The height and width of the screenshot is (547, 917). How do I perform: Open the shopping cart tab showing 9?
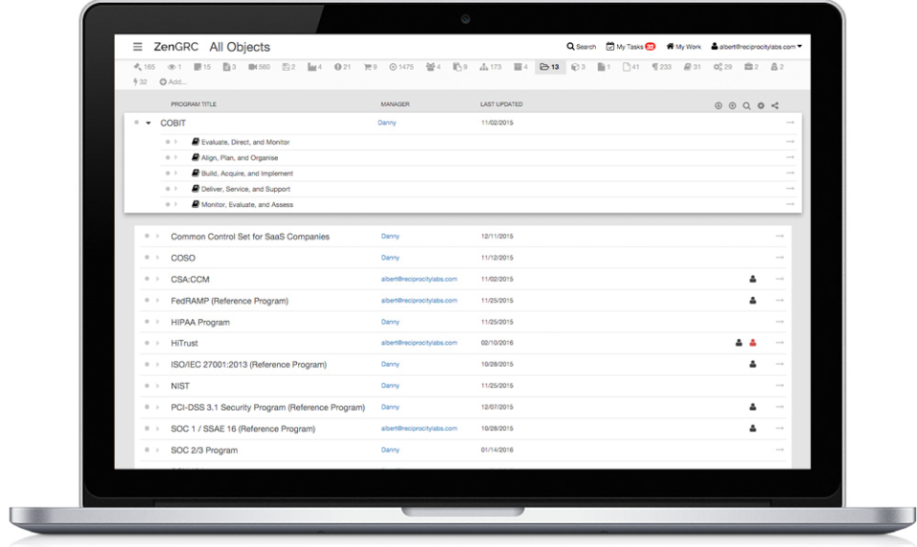371,67
